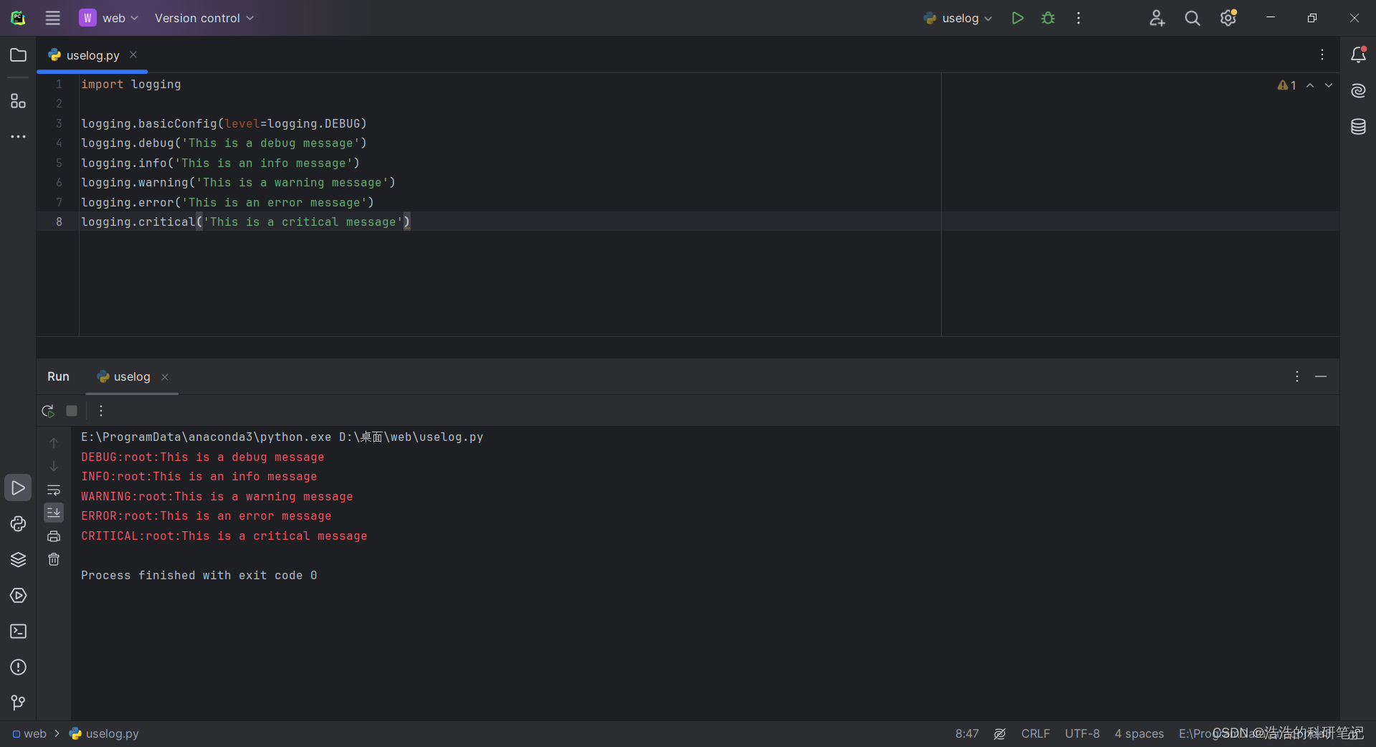Open the Database tool window

click(x=1358, y=127)
